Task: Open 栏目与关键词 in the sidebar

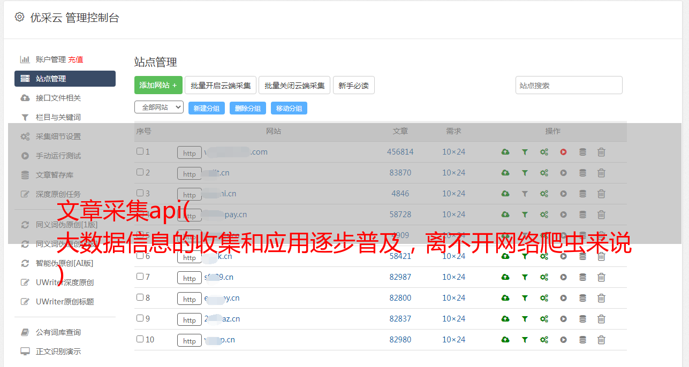Action: (x=58, y=117)
